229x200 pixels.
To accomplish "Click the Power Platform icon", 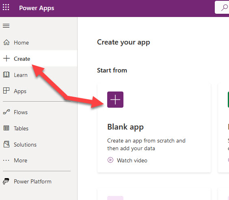I will tap(6, 181).
